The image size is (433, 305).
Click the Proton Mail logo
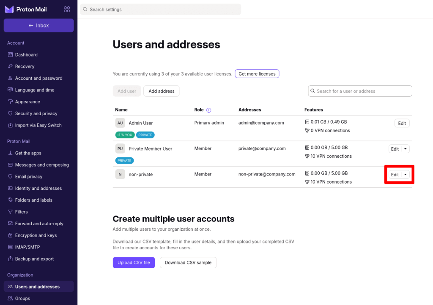point(26,9)
